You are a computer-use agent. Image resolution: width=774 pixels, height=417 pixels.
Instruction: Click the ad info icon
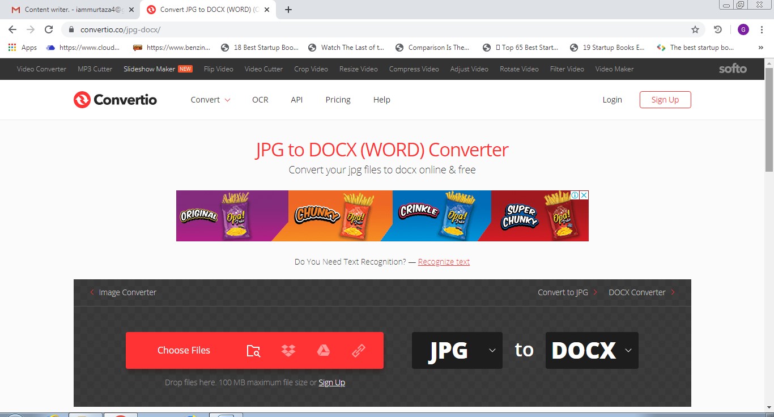click(x=575, y=195)
